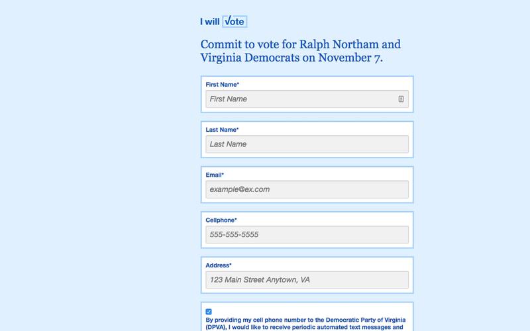This screenshot has width=530, height=331.
Task: Click "Virginia Democrats on November 7" heading line
Action: 291,58
